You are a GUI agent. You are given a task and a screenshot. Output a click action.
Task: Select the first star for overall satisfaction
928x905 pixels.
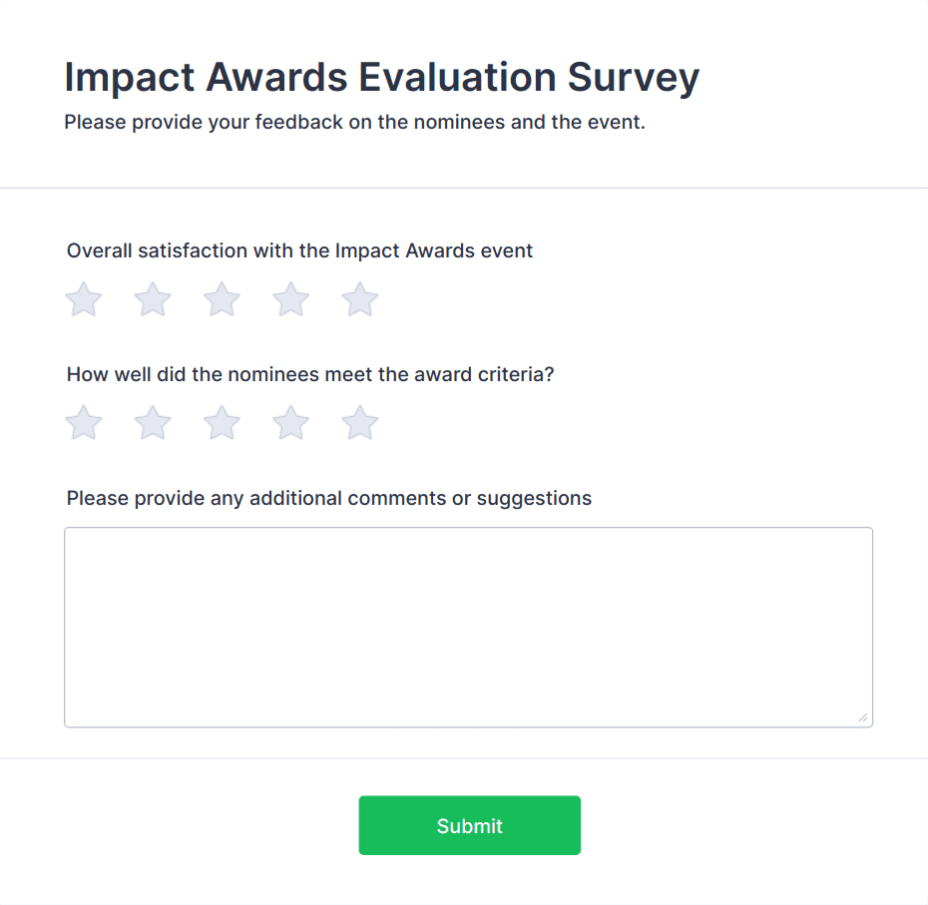83,298
